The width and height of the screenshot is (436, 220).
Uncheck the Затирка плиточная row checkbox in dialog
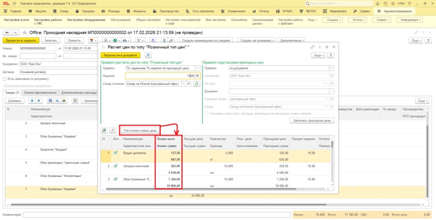[x=115, y=166]
